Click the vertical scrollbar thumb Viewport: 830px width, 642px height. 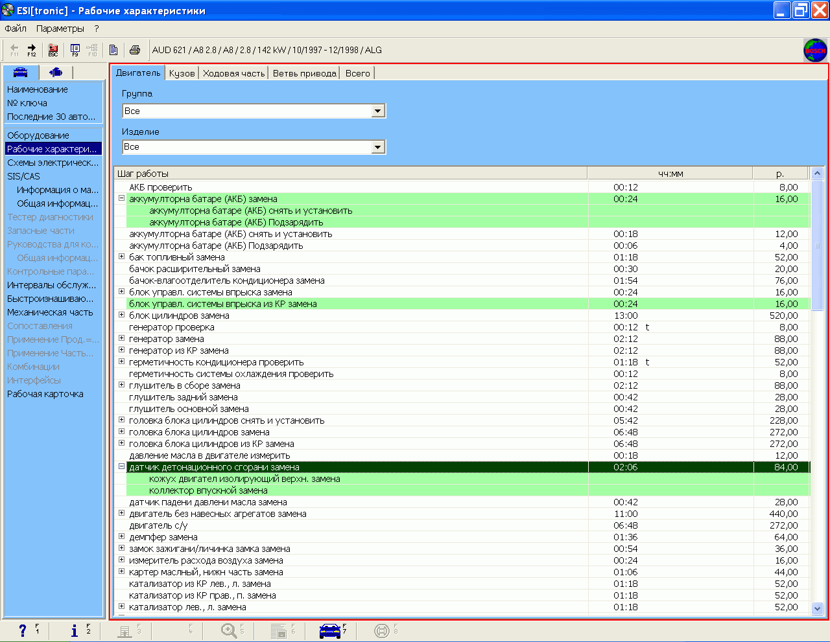(x=817, y=246)
